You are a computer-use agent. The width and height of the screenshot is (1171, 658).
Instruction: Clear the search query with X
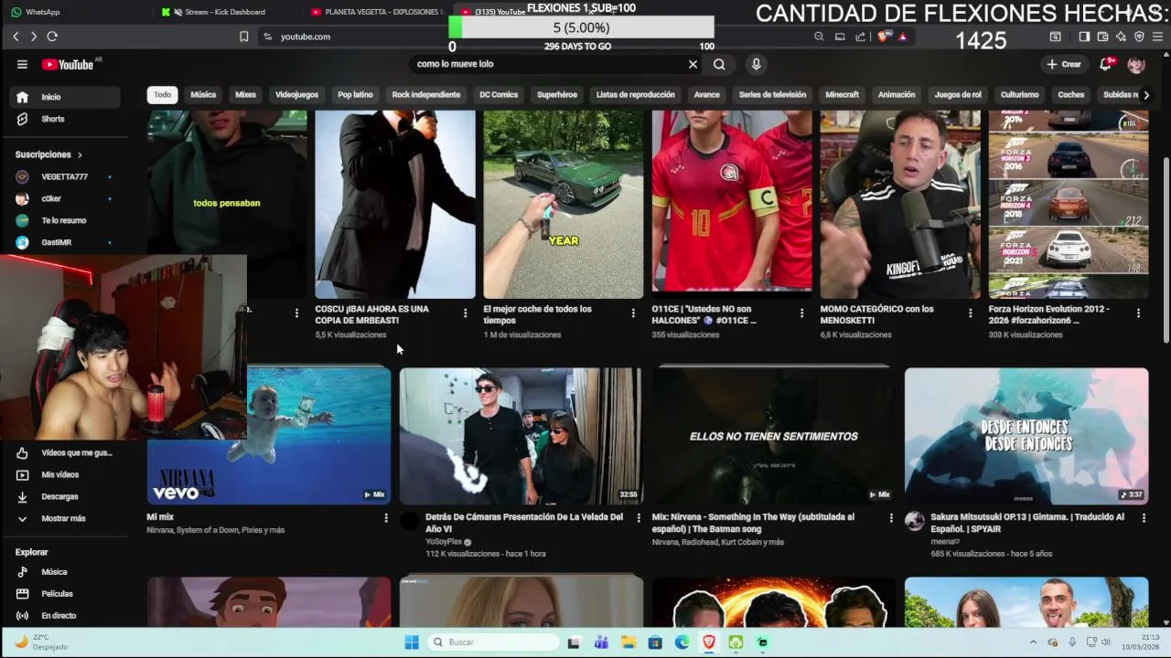[x=693, y=64]
